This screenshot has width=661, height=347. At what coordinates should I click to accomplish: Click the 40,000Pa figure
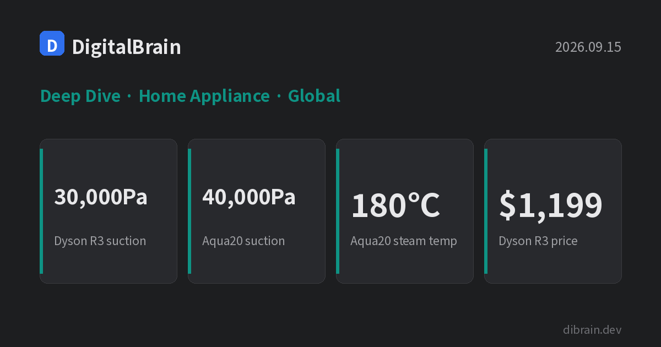point(249,197)
